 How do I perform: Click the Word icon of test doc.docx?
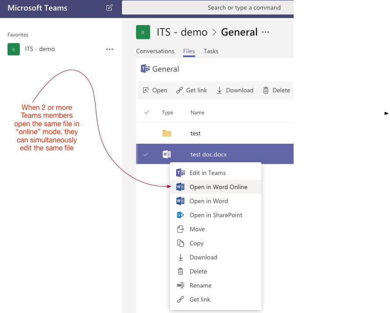click(x=167, y=154)
